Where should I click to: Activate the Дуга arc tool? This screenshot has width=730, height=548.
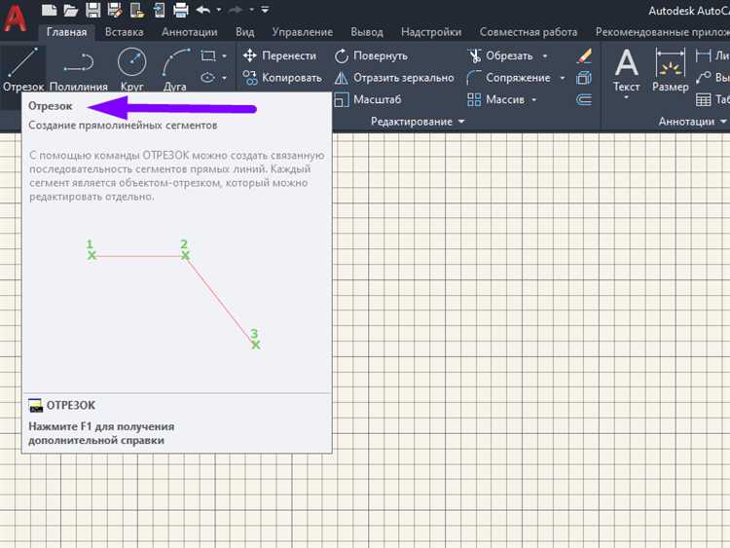[x=175, y=68]
